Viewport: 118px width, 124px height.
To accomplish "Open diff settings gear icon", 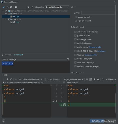I will [x=98, y=79].
